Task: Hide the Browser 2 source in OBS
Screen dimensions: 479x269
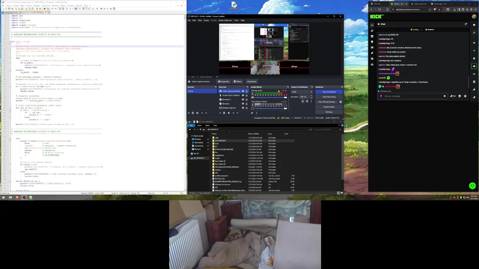Action: point(243,99)
